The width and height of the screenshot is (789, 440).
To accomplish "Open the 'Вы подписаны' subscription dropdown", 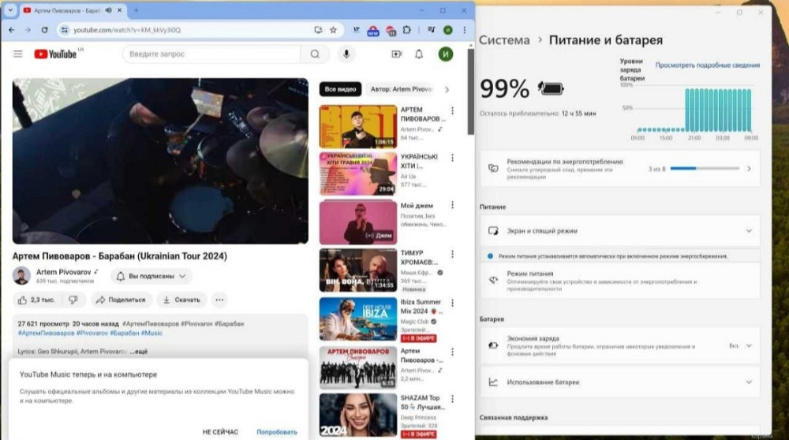I will click(151, 276).
